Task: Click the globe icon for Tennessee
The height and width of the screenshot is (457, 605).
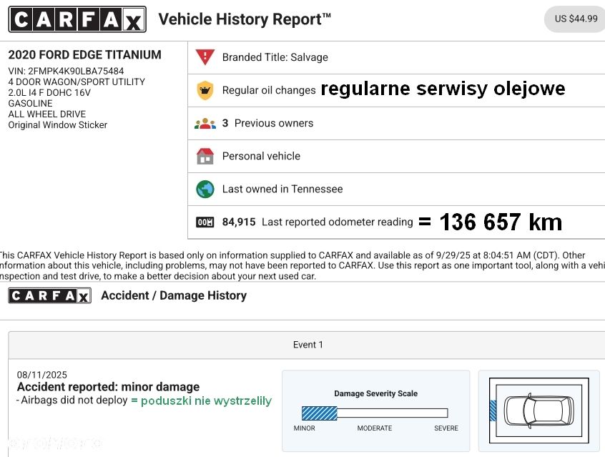Action: (205, 189)
